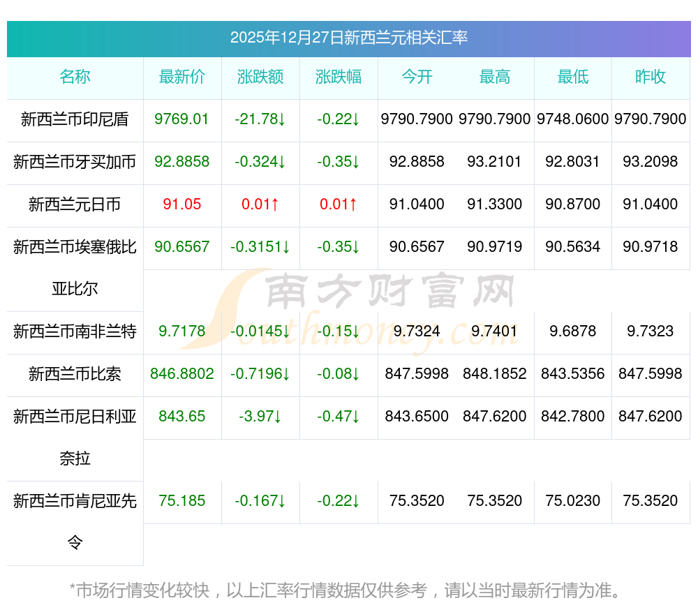Click the red latest price 91.05

(182, 204)
